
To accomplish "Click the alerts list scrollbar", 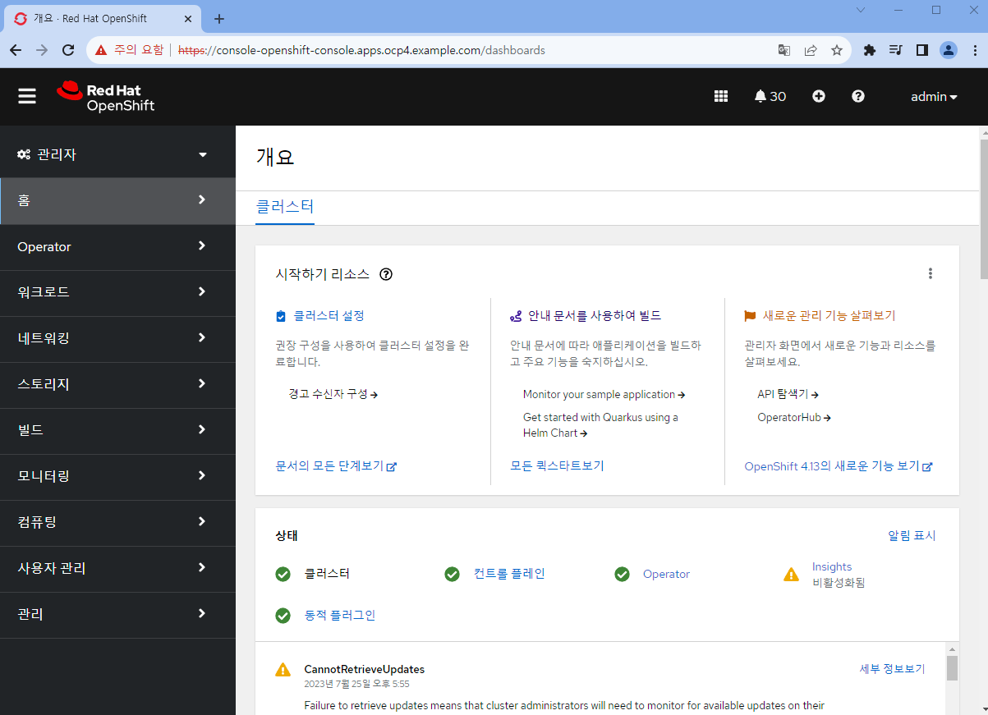I will pyautogui.click(x=952, y=668).
